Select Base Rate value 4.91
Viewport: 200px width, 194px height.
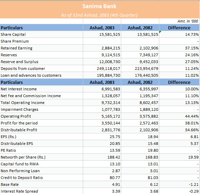[x=116, y=184]
